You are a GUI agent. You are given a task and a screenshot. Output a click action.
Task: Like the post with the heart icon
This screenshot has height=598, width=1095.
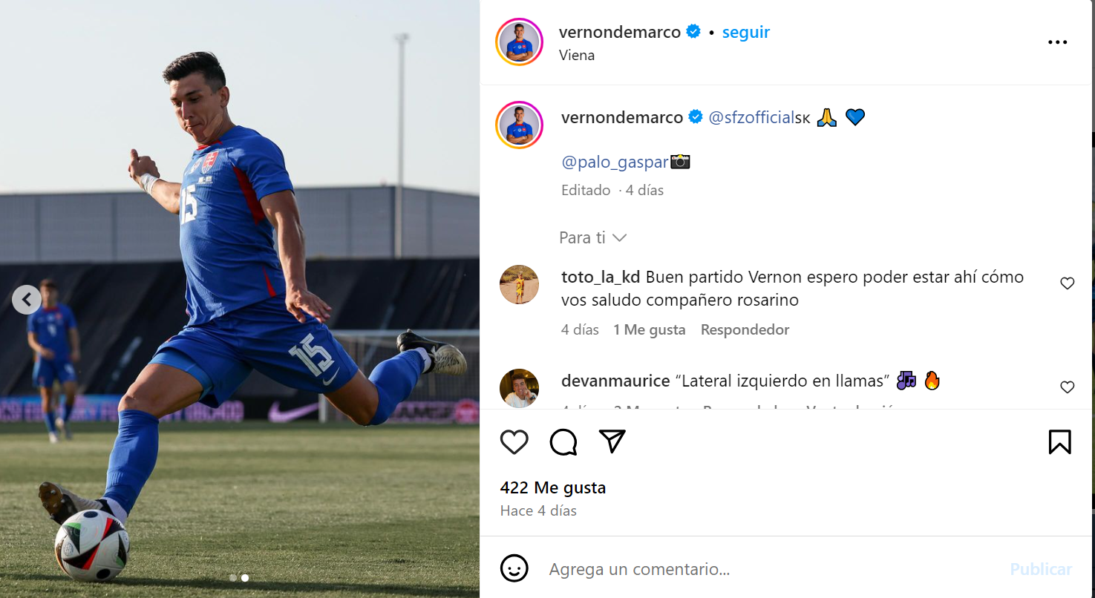[x=514, y=442]
